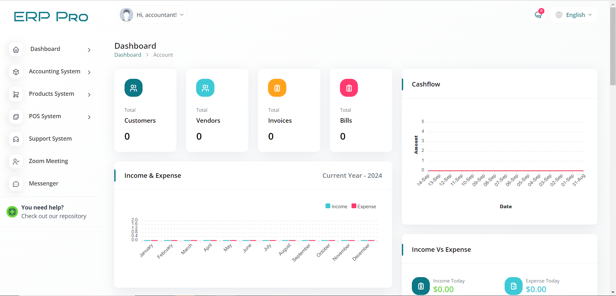Click the Zoom Meeting user icon
This screenshot has width=616, height=296.
pyautogui.click(x=16, y=162)
